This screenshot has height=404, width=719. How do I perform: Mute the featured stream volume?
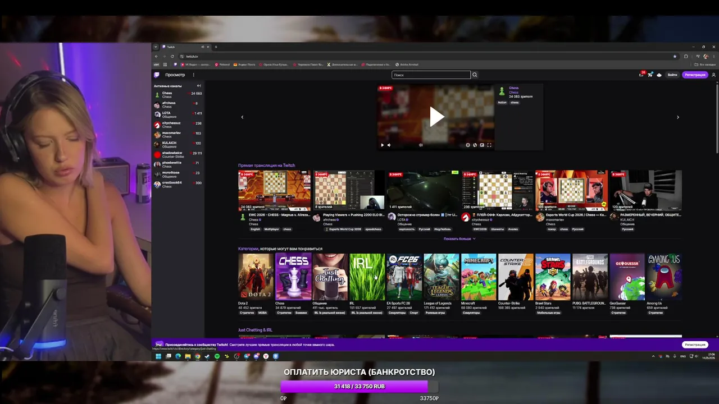click(x=389, y=145)
